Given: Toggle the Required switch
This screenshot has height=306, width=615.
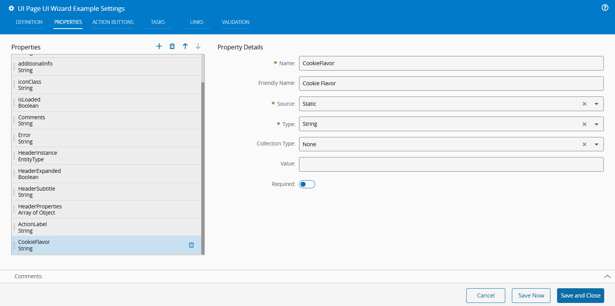Looking at the screenshot, I should click(307, 184).
